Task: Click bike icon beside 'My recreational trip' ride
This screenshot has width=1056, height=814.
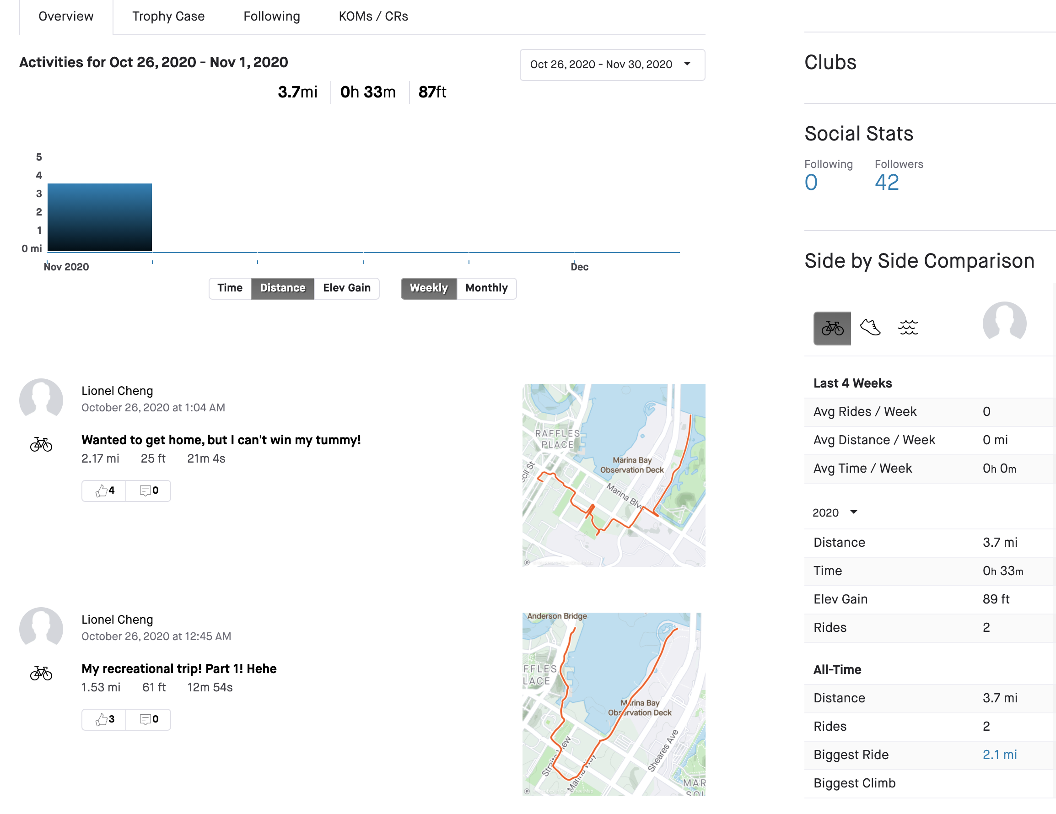Action: pos(41,673)
